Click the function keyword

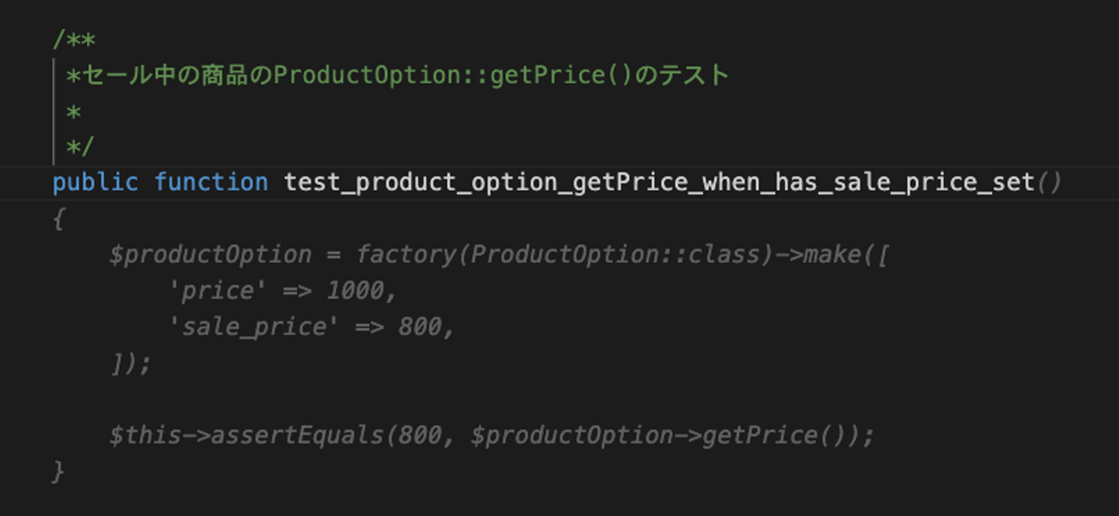click(211, 183)
